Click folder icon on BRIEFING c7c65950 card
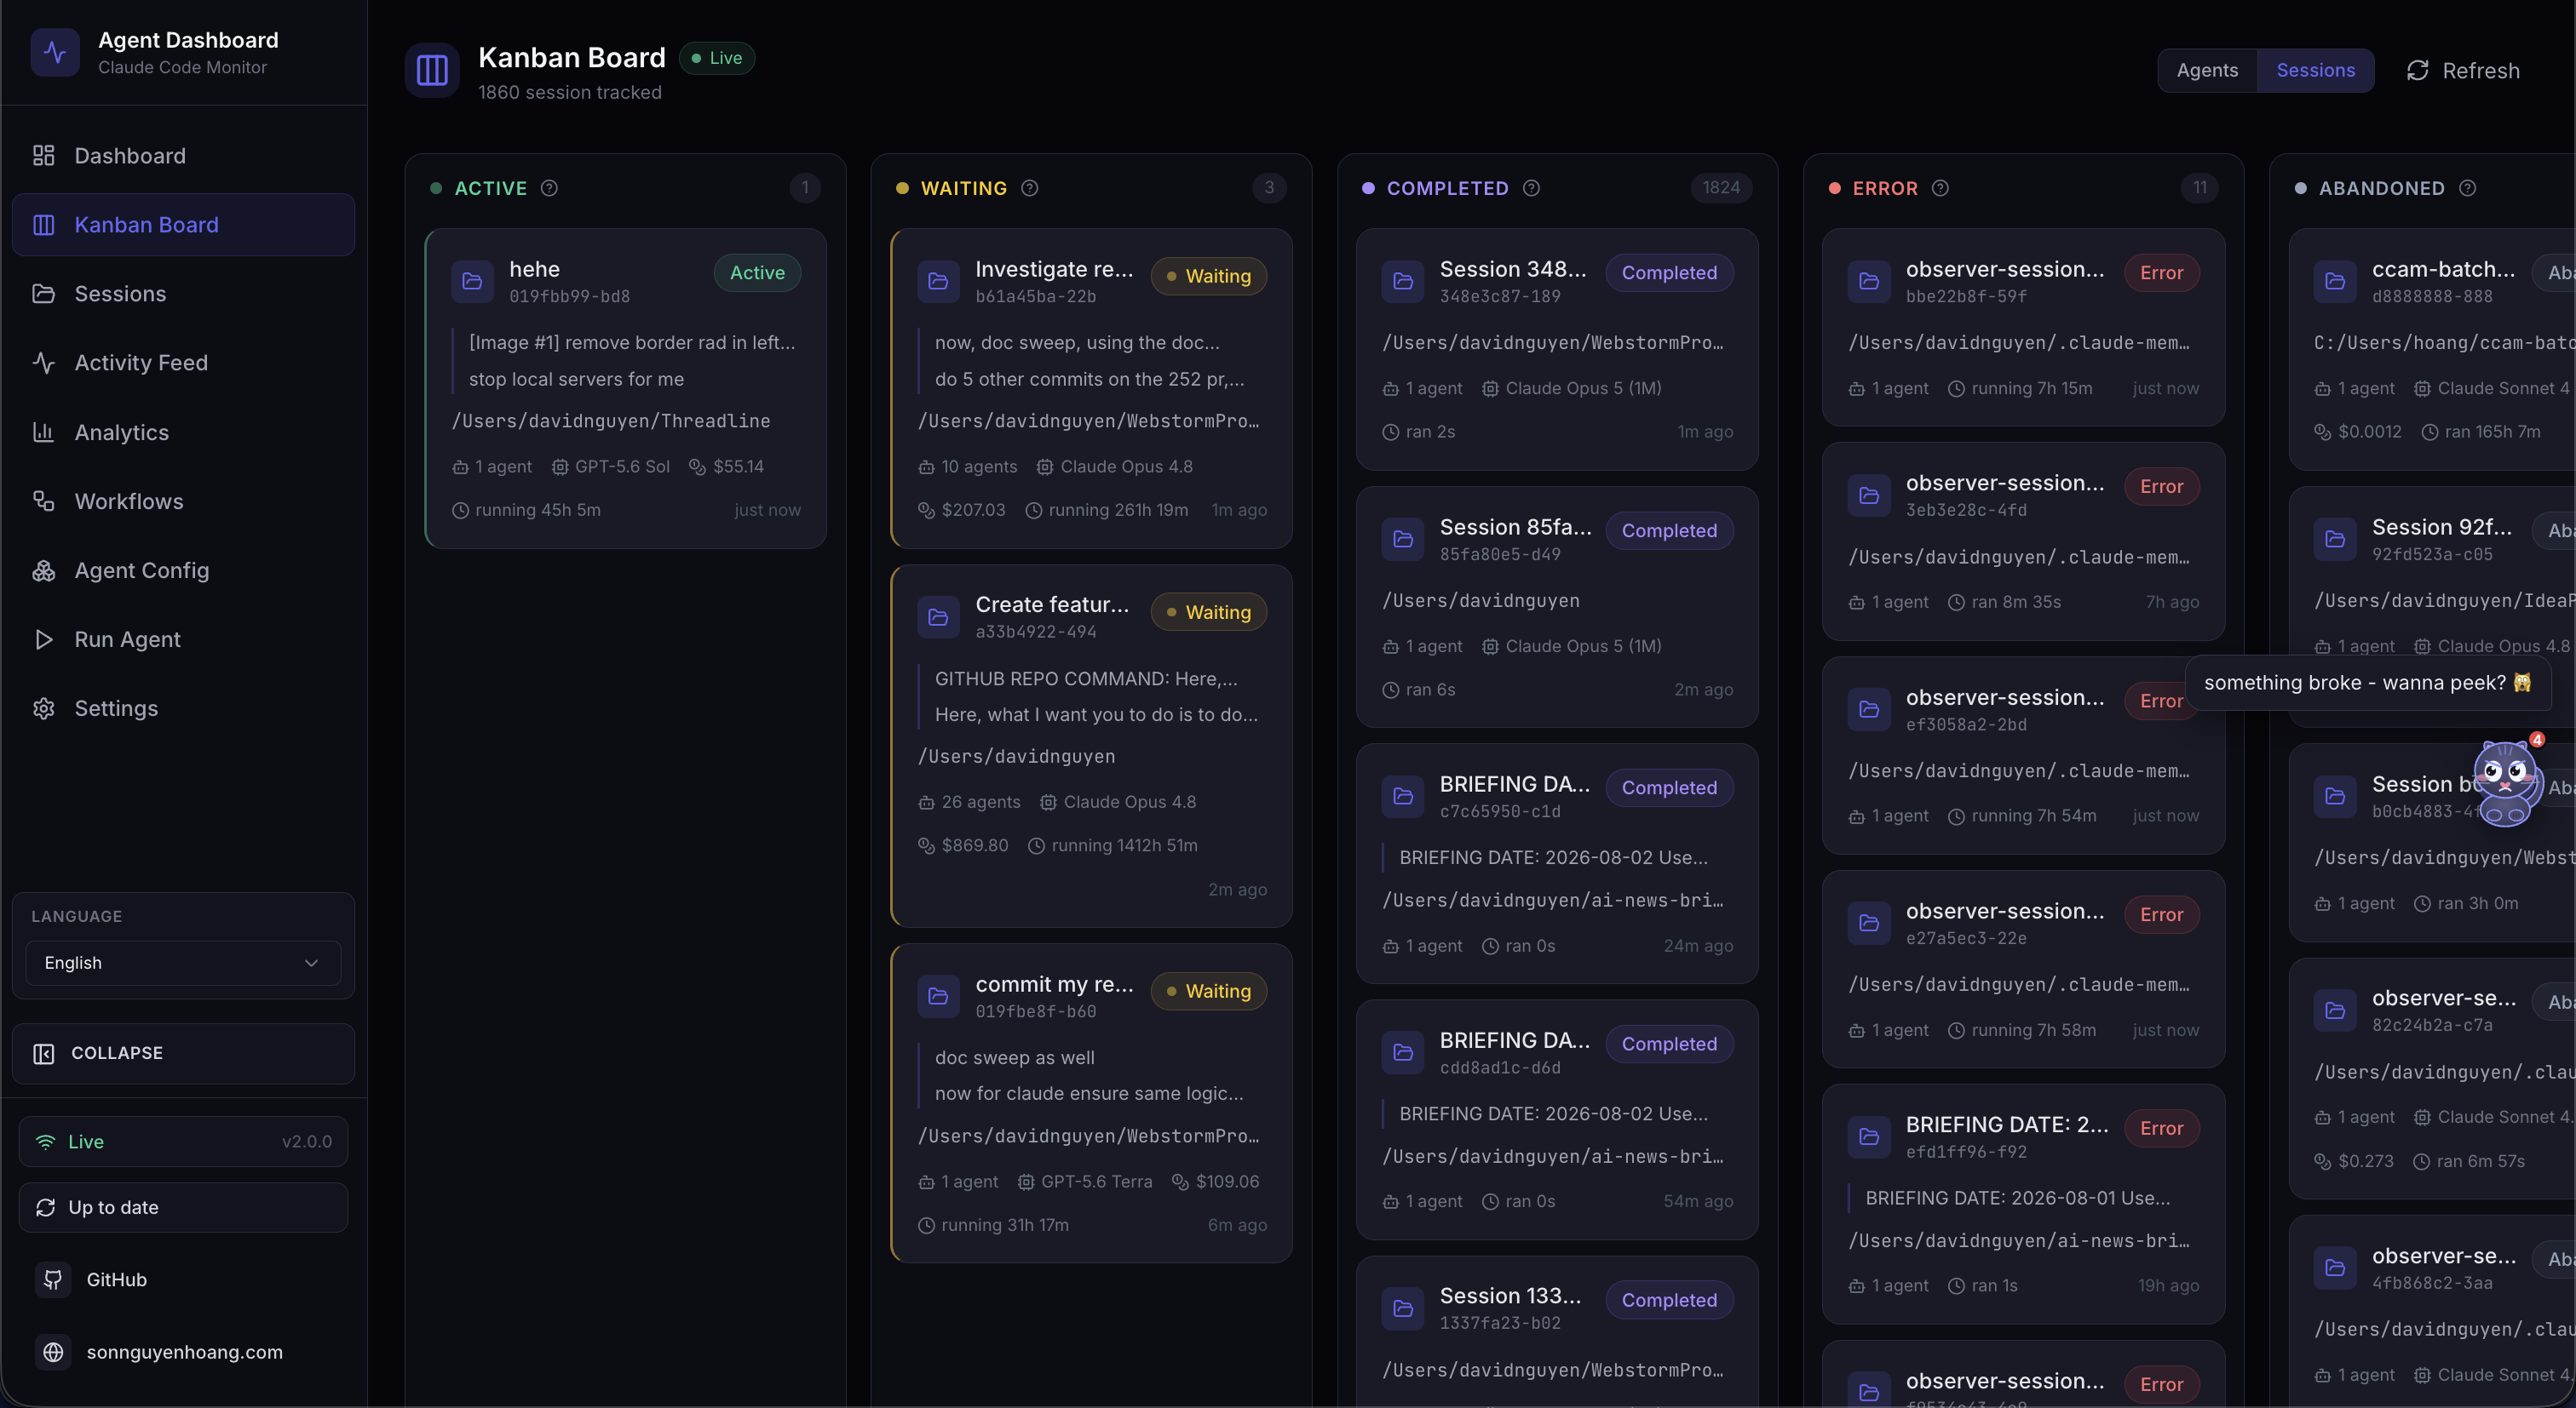This screenshot has width=2576, height=1408. [1403, 797]
